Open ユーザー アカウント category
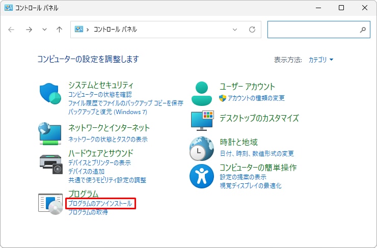 [x=248, y=87]
